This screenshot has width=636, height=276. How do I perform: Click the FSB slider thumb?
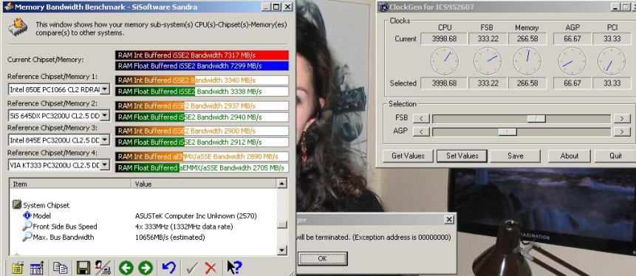click(x=536, y=119)
